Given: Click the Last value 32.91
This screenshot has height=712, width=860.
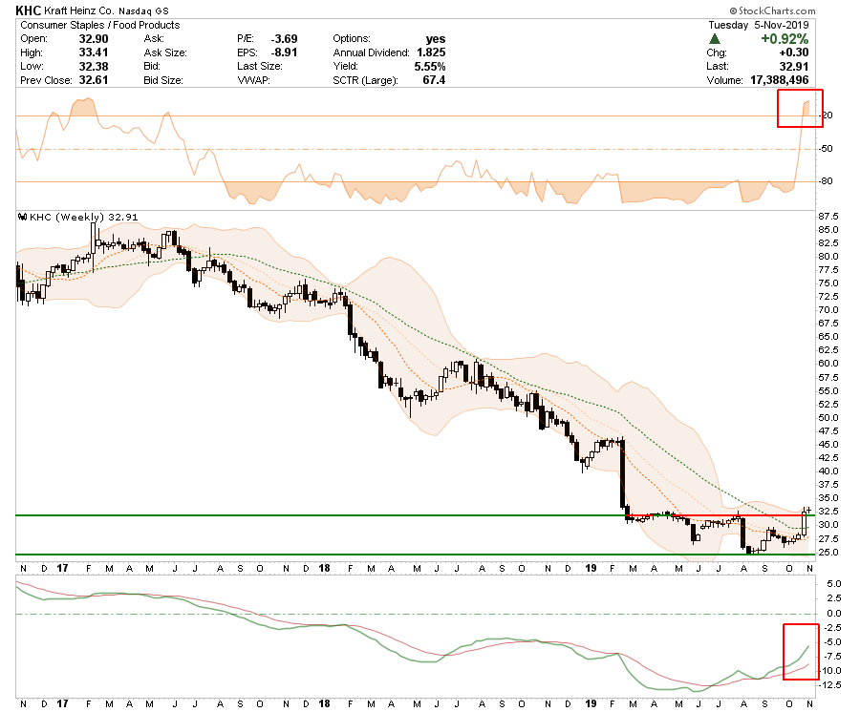Looking at the screenshot, I should pyautogui.click(x=794, y=66).
